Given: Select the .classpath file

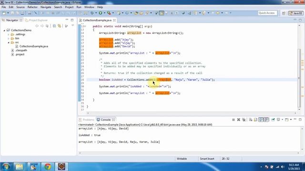Looking at the screenshot, I should coord(21,50).
